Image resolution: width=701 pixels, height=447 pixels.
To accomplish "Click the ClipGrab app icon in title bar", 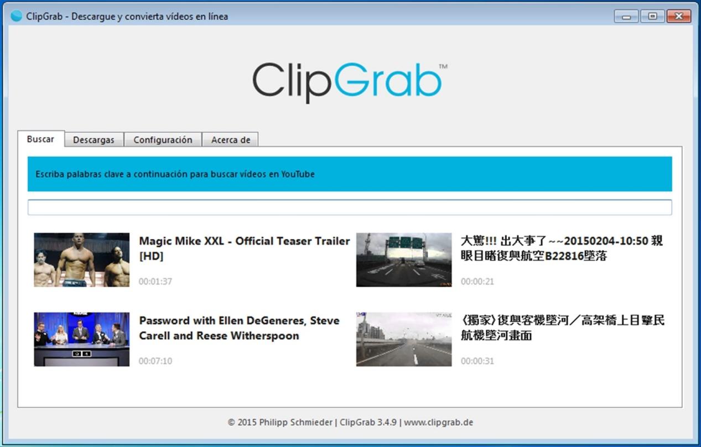I will (x=17, y=16).
